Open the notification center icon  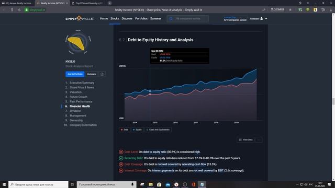tap(329, 184)
